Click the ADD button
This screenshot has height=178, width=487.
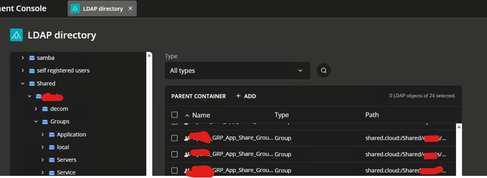point(246,96)
